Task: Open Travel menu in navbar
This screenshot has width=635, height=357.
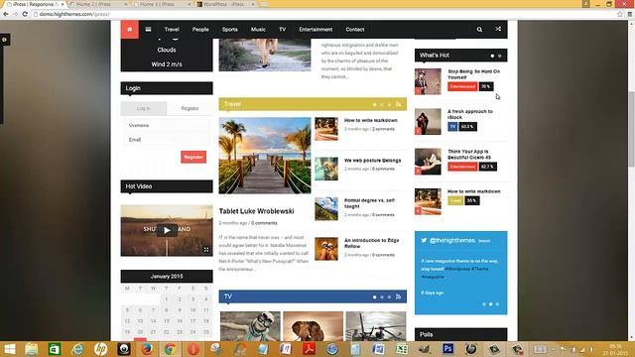Action: pyautogui.click(x=172, y=29)
